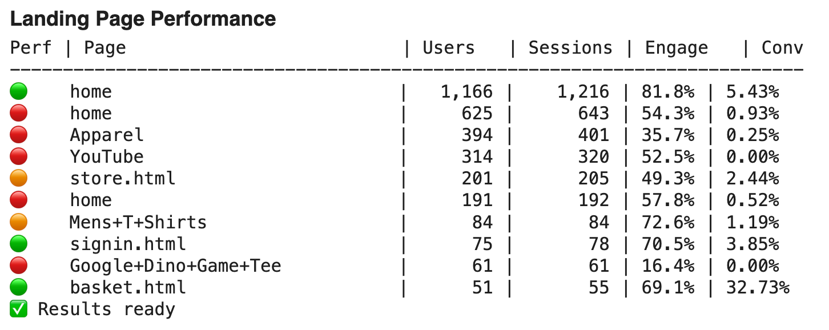Screen dimensions: 829x330
Task: Open the store.html page entry
Action: [x=123, y=178]
